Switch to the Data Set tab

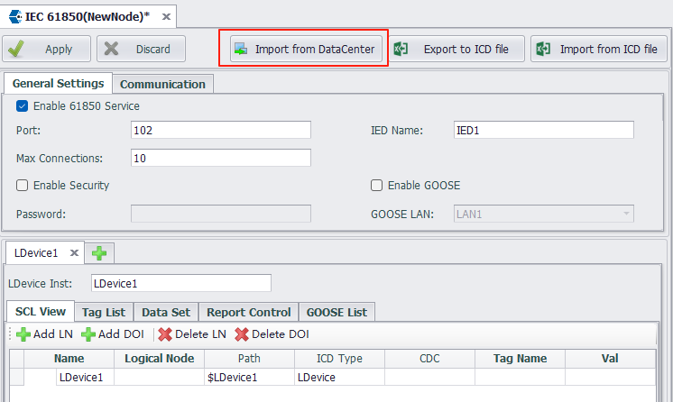coord(165,312)
